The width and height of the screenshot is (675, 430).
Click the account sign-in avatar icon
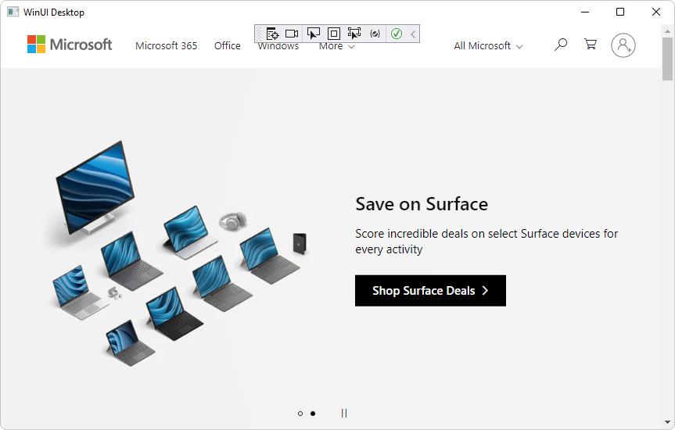pyautogui.click(x=623, y=45)
